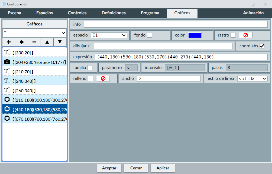The image size is (272, 174).
Task: Toggle the familia checkbox
Action: [x=90, y=68]
